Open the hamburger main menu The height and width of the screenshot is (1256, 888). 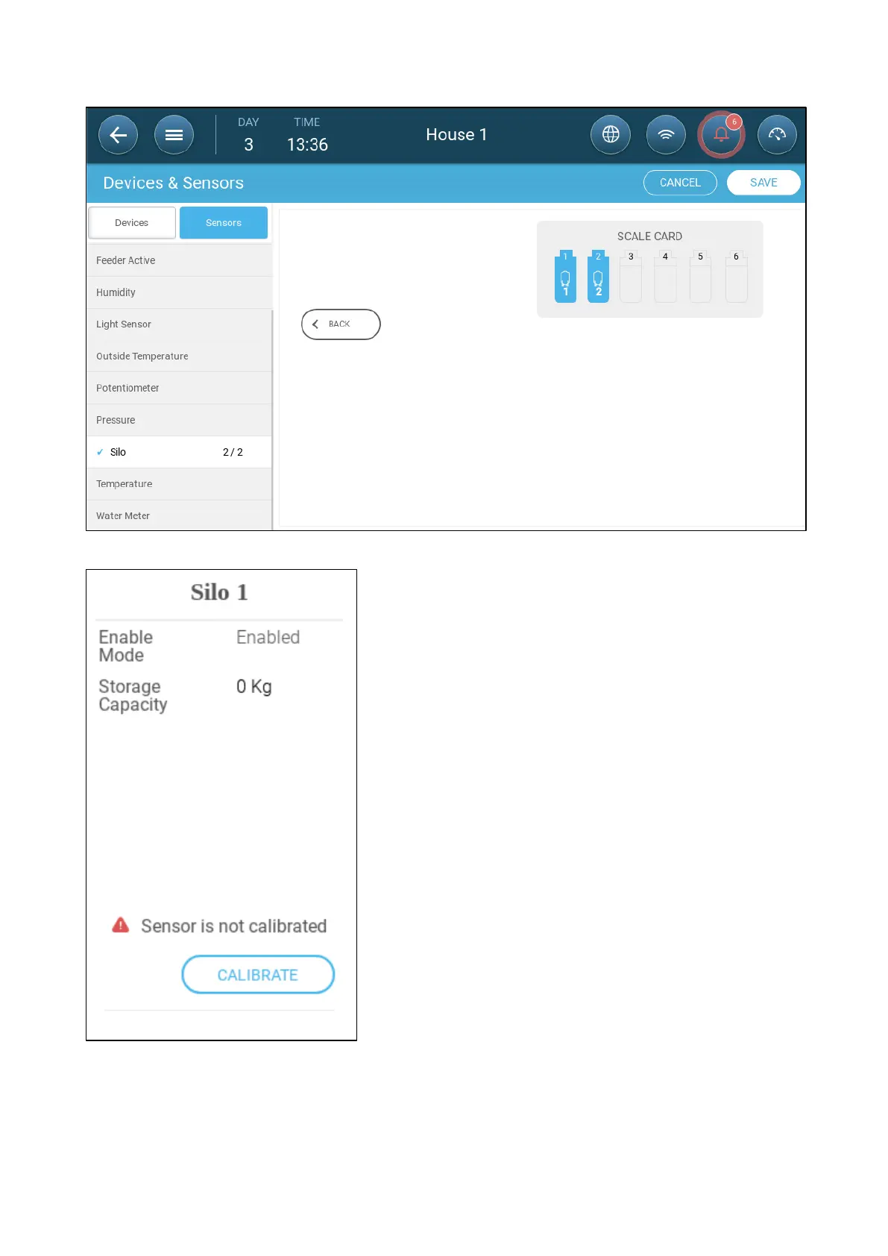click(x=174, y=135)
